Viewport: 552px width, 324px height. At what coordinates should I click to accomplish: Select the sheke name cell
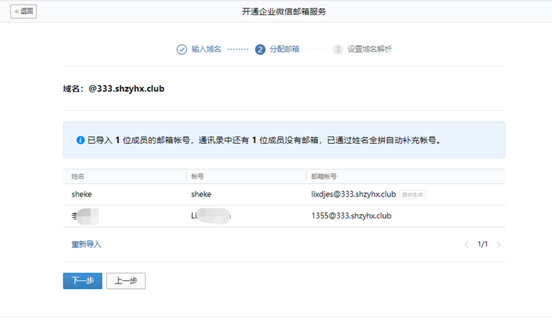(x=82, y=195)
